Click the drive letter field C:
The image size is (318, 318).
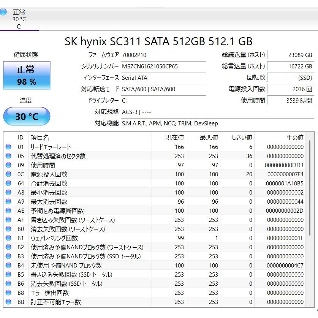tap(163, 100)
